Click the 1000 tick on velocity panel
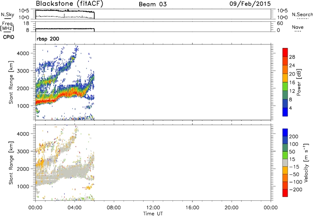Viewport: 313px width, 216px height. click(23, 186)
